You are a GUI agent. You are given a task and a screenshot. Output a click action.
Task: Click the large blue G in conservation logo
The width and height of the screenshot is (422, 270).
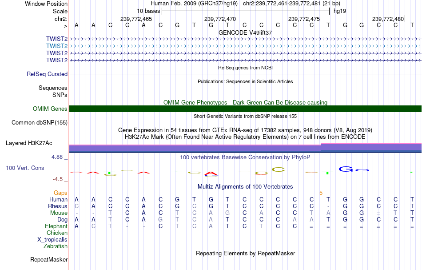click(x=346, y=169)
